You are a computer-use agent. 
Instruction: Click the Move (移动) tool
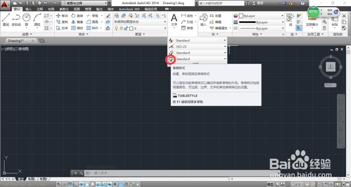click(x=62, y=16)
